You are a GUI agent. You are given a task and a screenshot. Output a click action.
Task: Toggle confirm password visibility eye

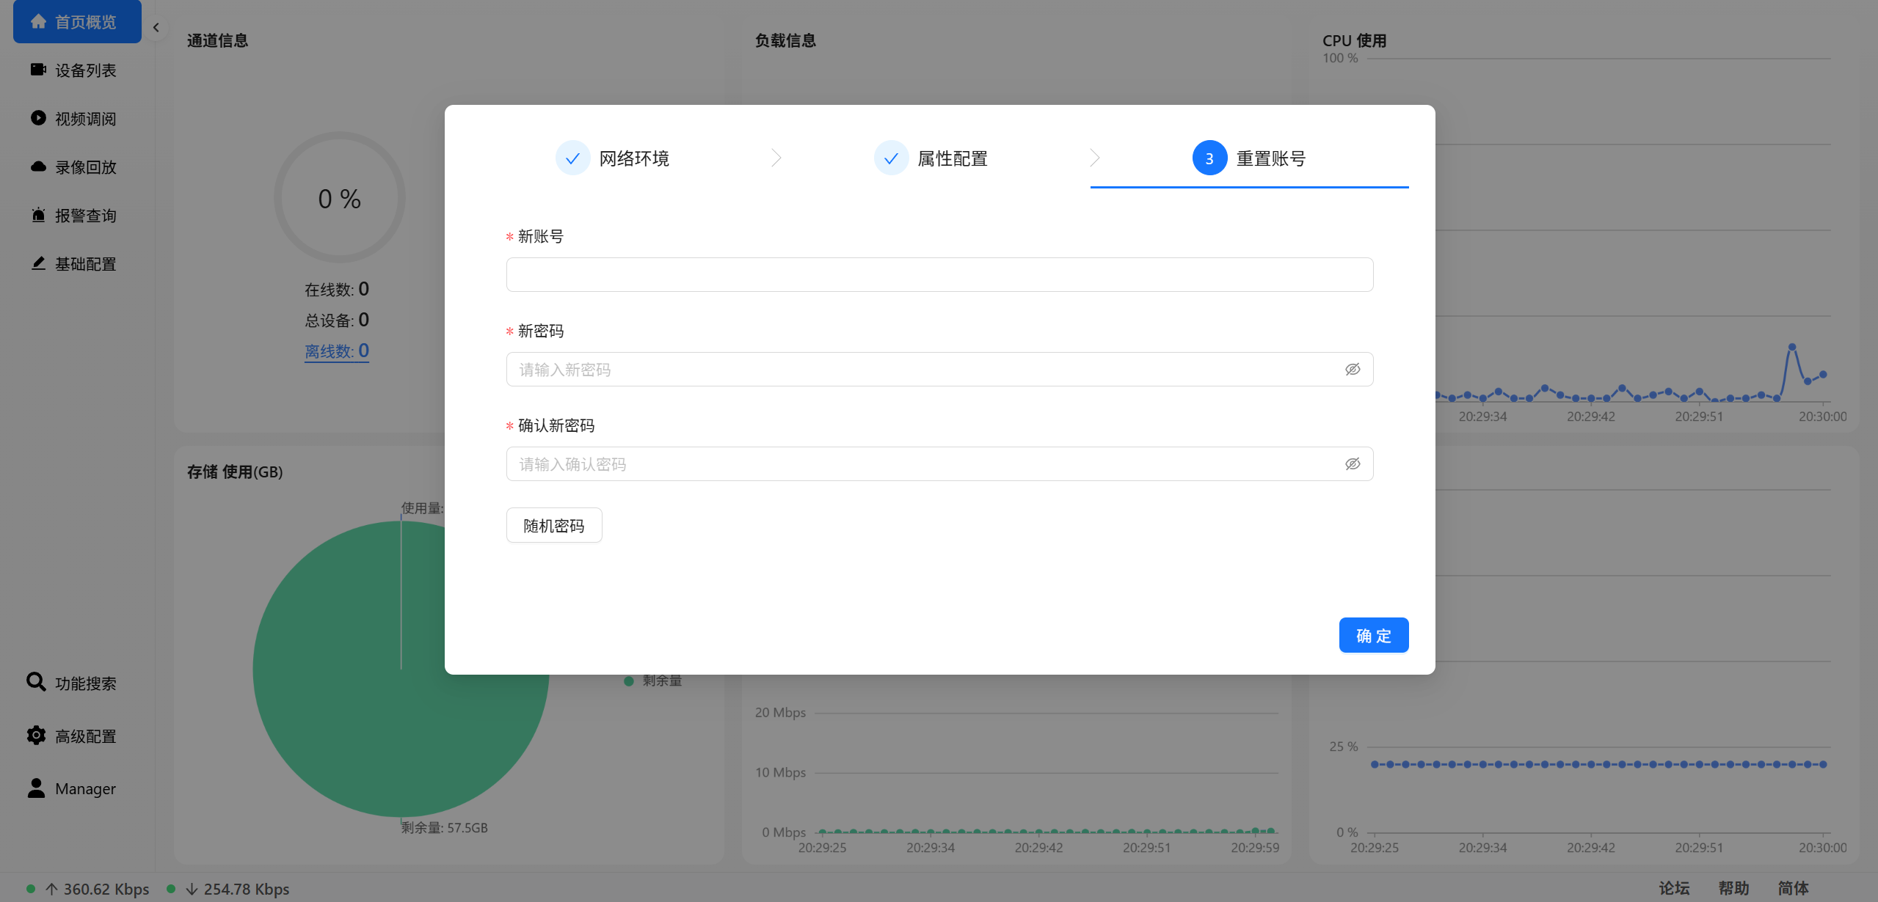[1352, 464]
